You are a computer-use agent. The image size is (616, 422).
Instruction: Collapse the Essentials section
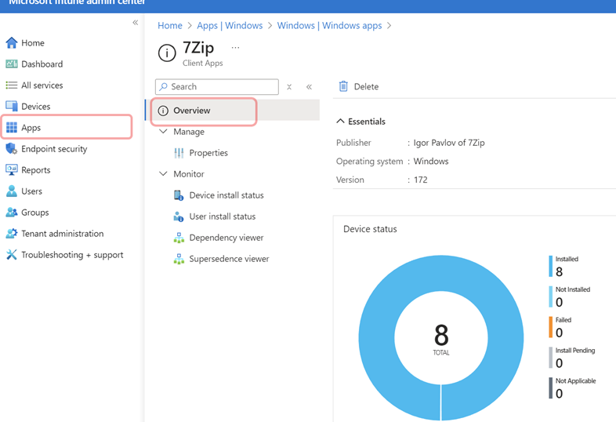[x=340, y=121]
